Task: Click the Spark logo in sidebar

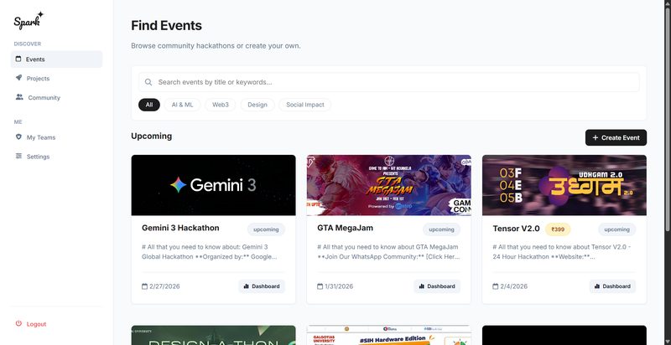Action: [29, 19]
